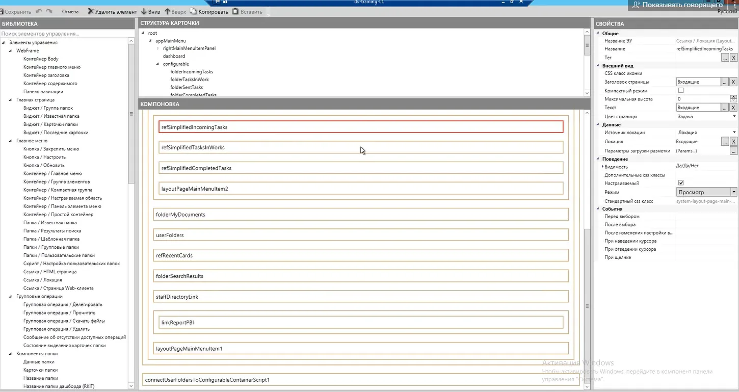
Task: Select the refSimplifiedCompletedTasks layout block
Action: (361, 168)
